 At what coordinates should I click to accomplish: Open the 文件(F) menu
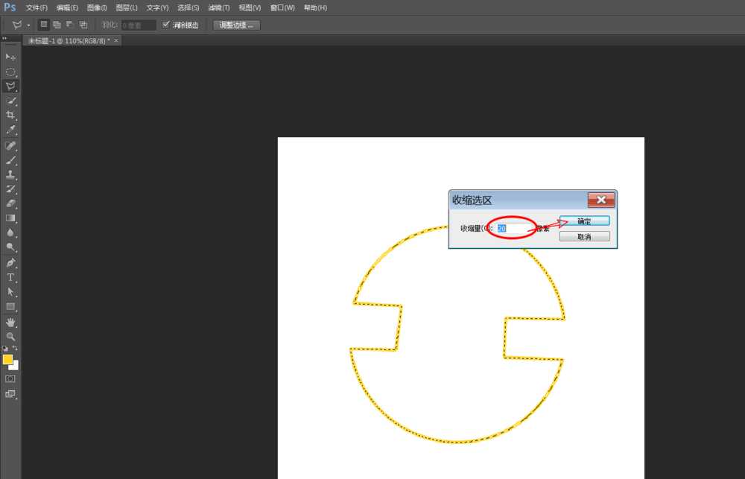click(x=37, y=7)
